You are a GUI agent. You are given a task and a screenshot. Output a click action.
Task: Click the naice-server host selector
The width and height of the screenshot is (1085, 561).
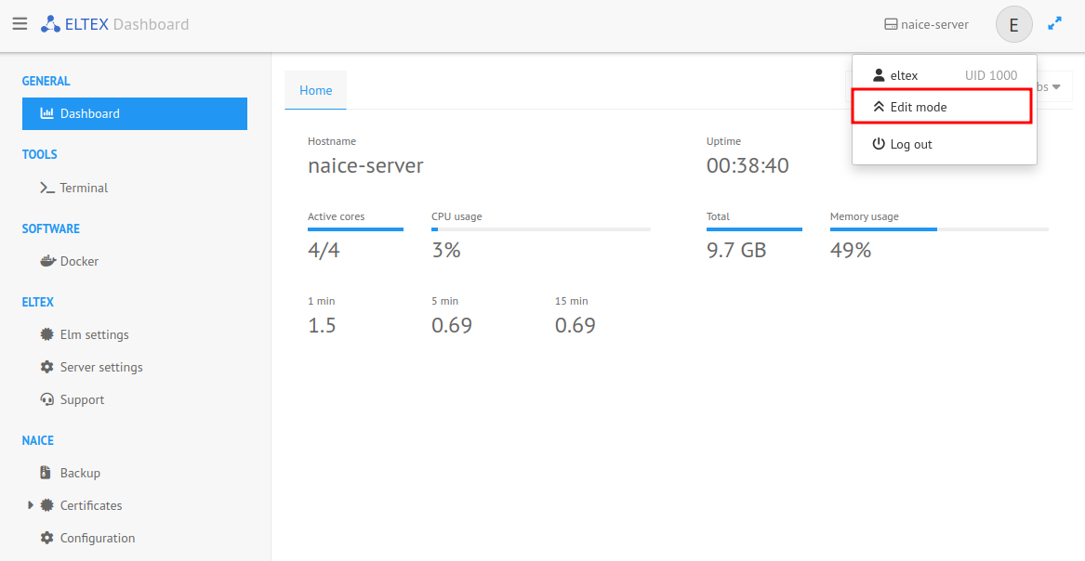click(x=926, y=25)
